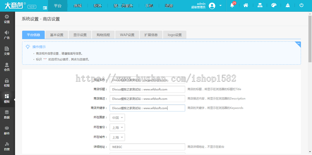Image resolution: width=312 pixels, height=155 pixels.
Task: Click the 详细地址 input field containing WEBSC
Action: [x=147, y=147]
